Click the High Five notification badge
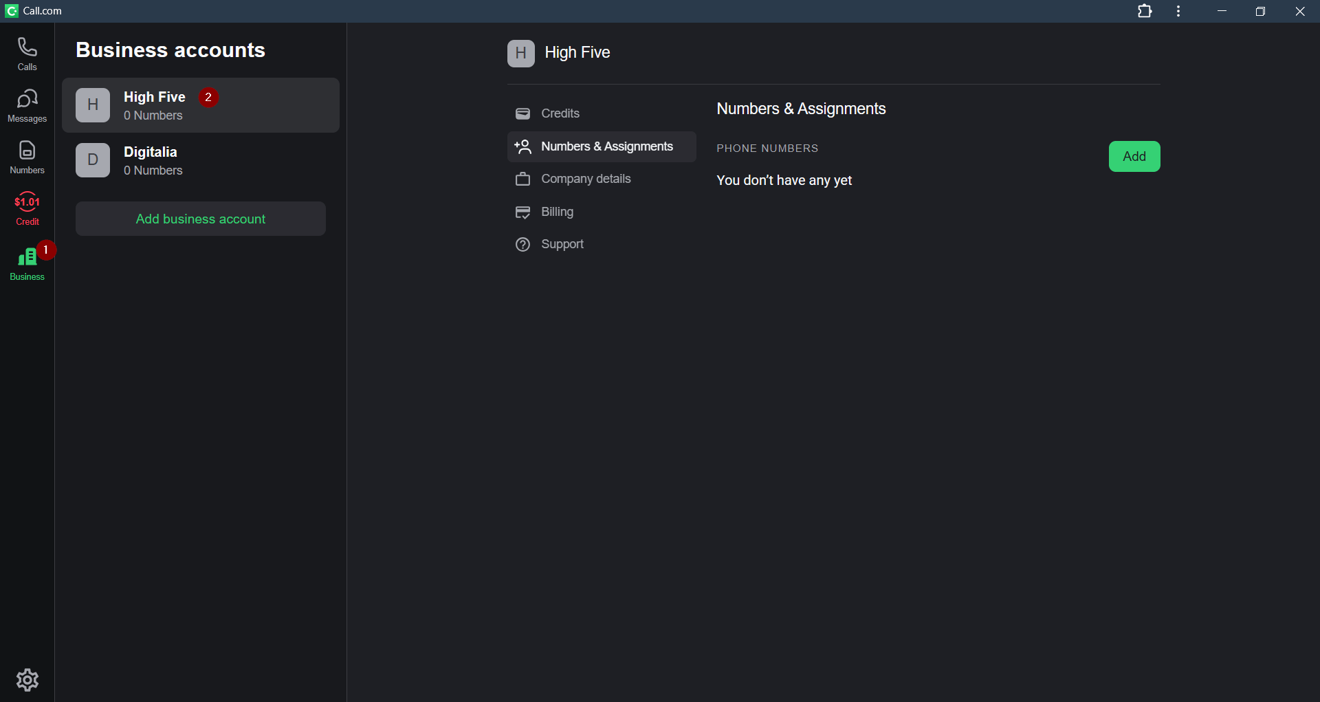The width and height of the screenshot is (1320, 702). pyautogui.click(x=208, y=98)
